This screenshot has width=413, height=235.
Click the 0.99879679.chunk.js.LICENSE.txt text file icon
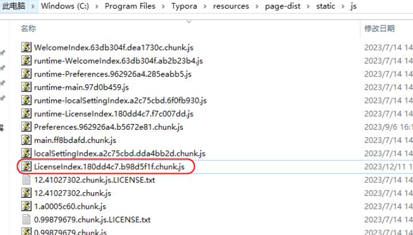pos(26,220)
